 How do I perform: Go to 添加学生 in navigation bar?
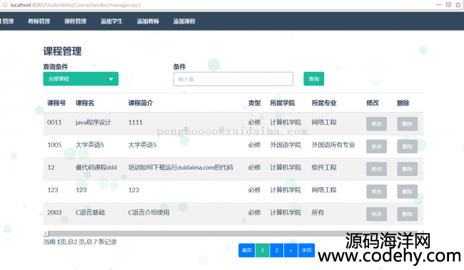coord(111,21)
